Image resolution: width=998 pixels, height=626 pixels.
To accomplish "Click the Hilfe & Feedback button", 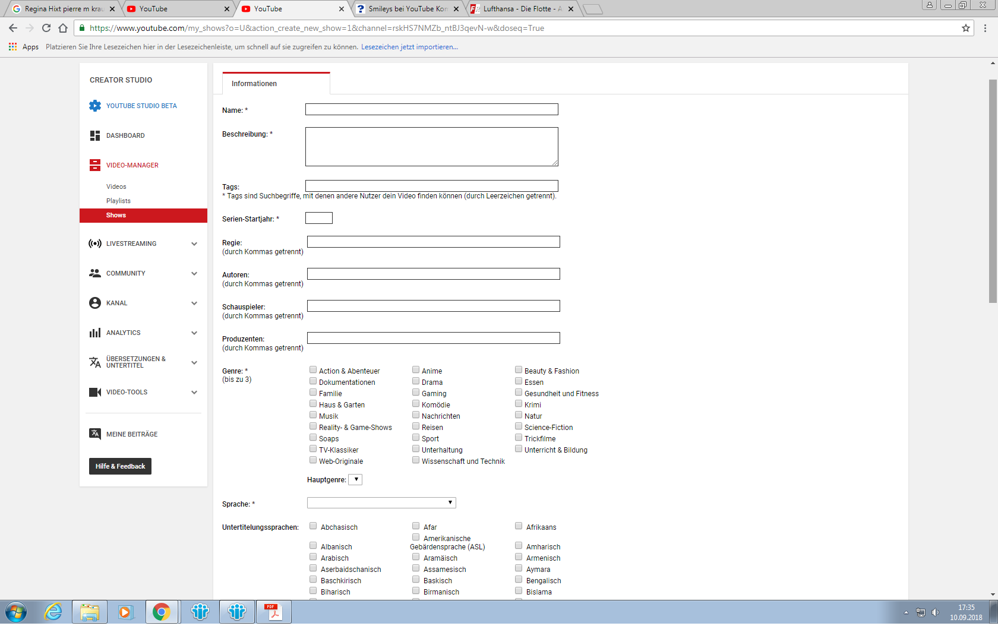I will tap(120, 466).
